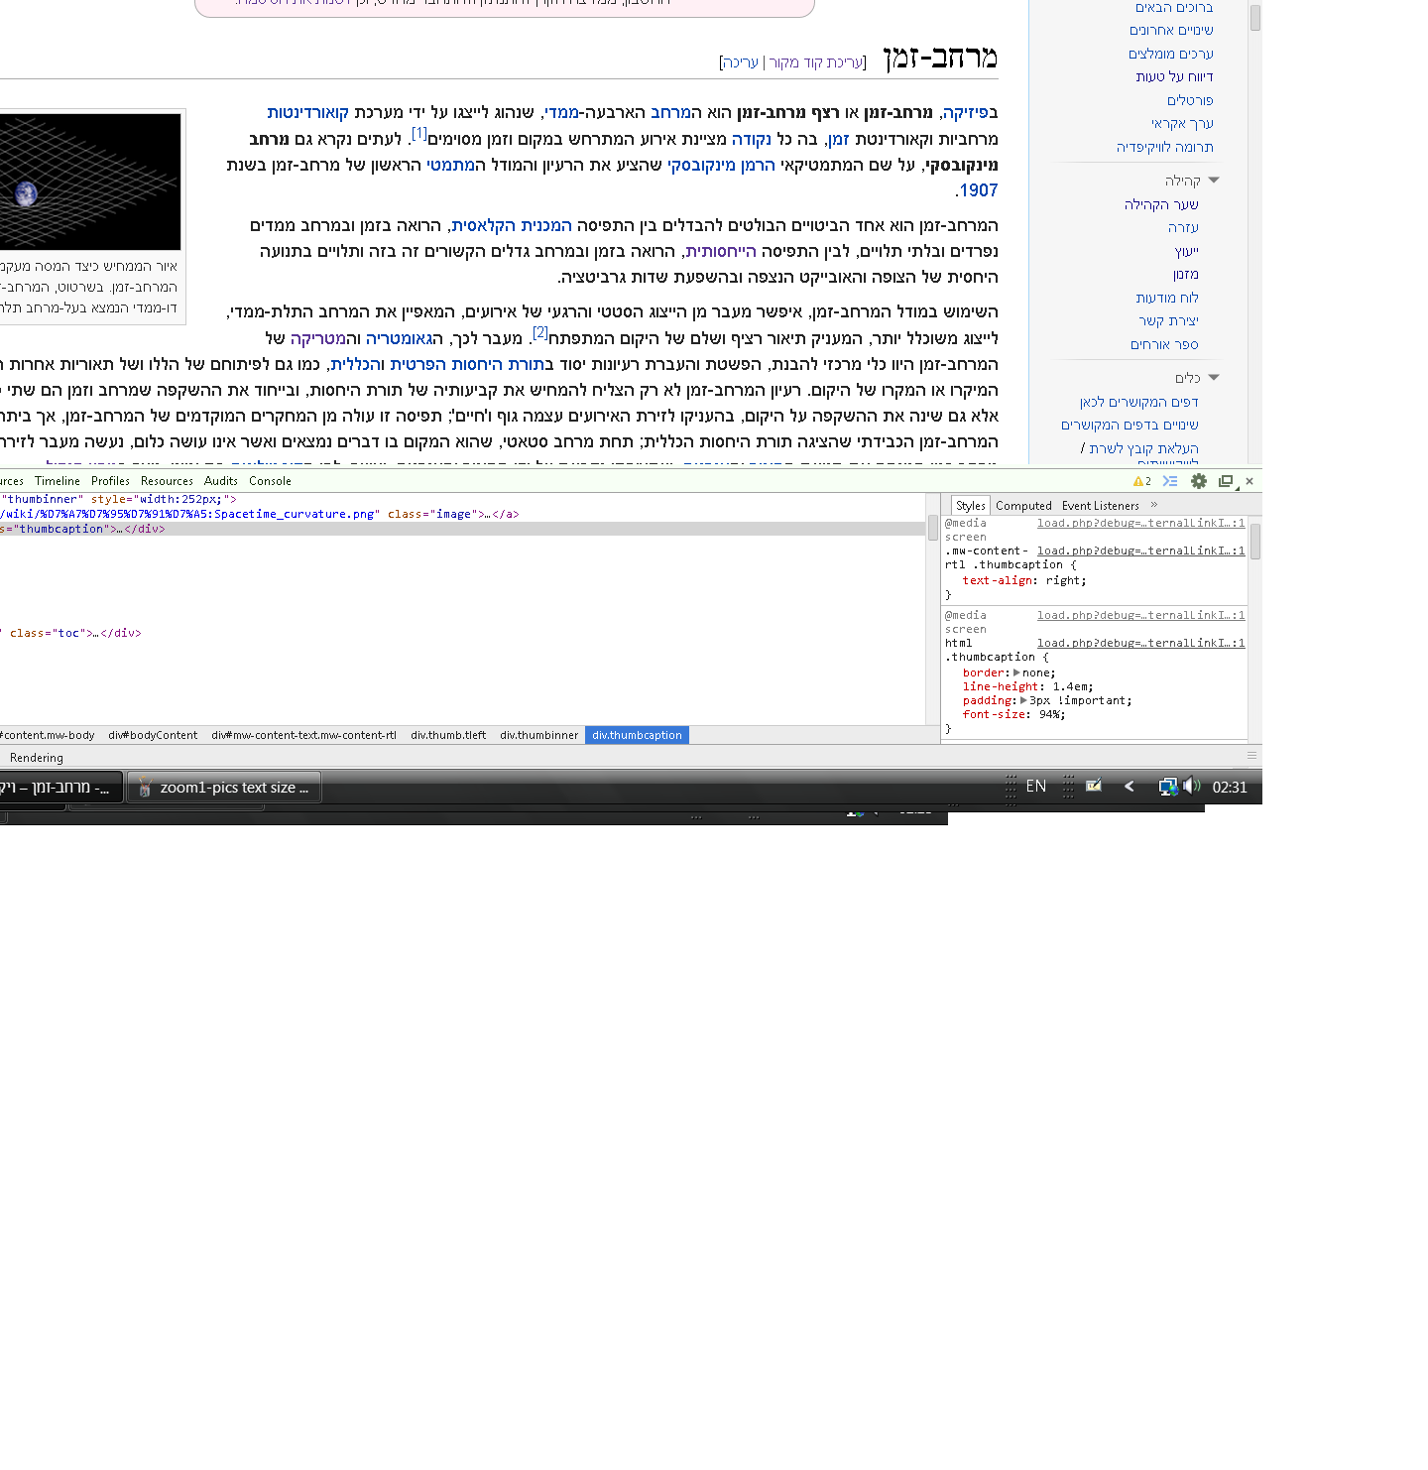Open the Resources panel
1428x1470 pixels.
pos(167,481)
